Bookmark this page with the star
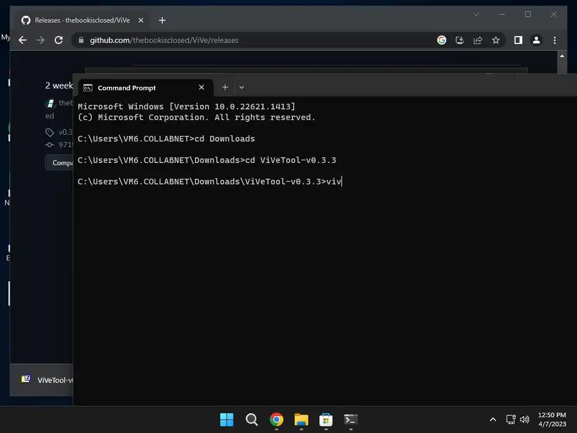The image size is (577, 433). 496,40
